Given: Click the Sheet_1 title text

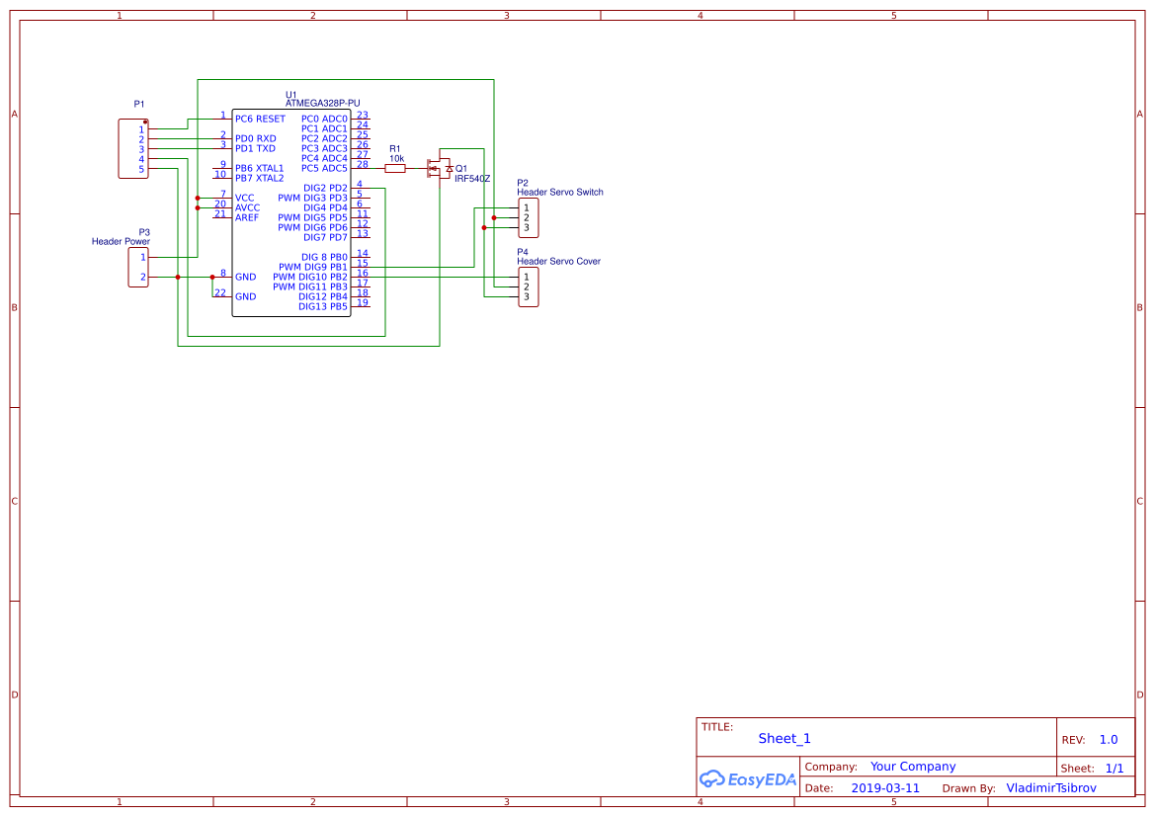Looking at the screenshot, I should coord(784,739).
